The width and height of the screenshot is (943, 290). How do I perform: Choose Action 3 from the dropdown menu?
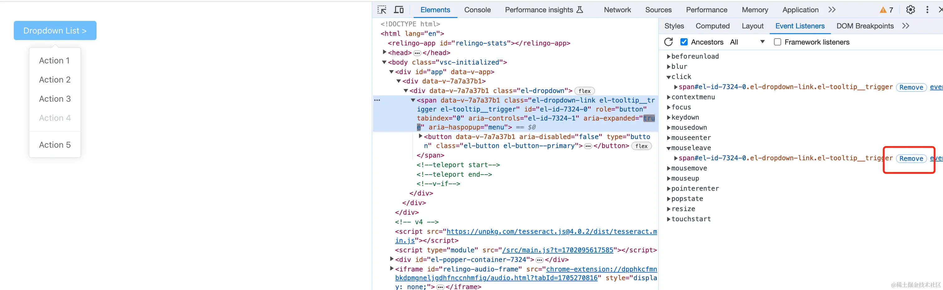(x=55, y=99)
